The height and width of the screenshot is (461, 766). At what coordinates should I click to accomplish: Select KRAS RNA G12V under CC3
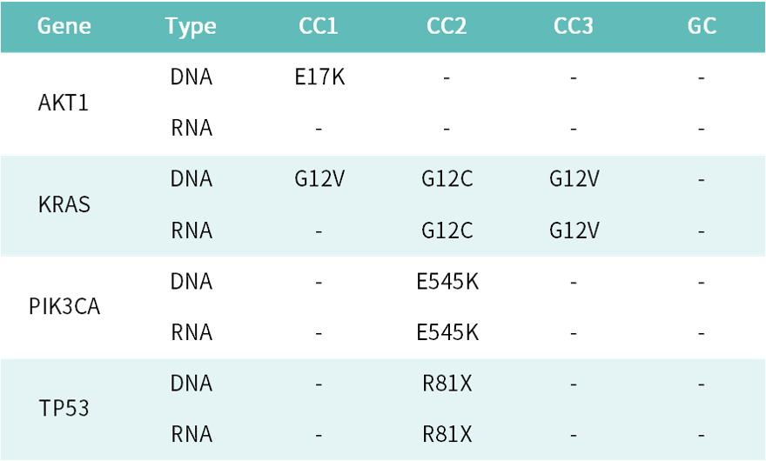[x=574, y=231]
